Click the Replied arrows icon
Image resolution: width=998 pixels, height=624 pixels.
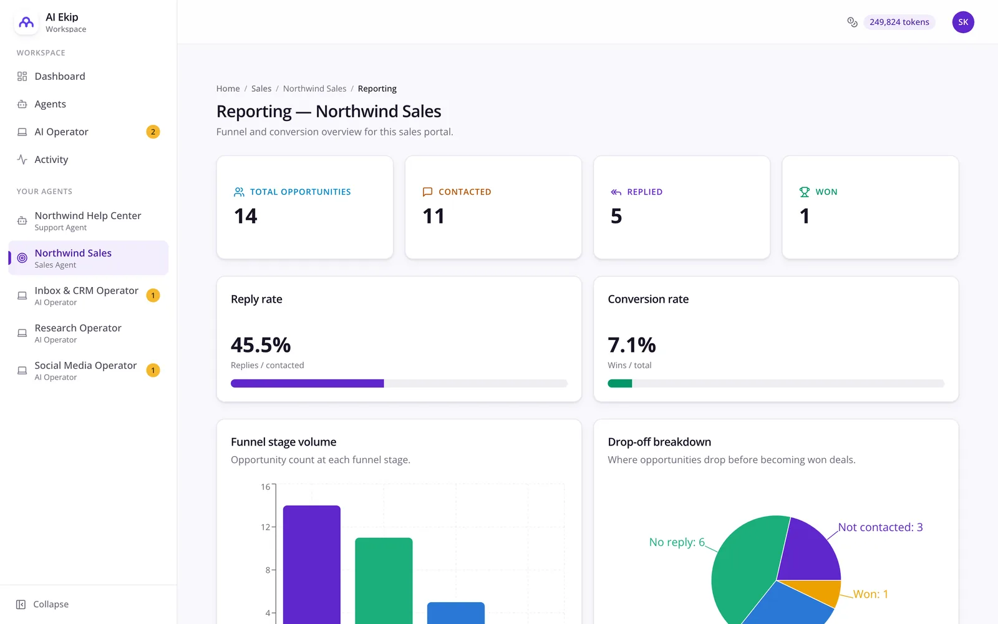(616, 192)
